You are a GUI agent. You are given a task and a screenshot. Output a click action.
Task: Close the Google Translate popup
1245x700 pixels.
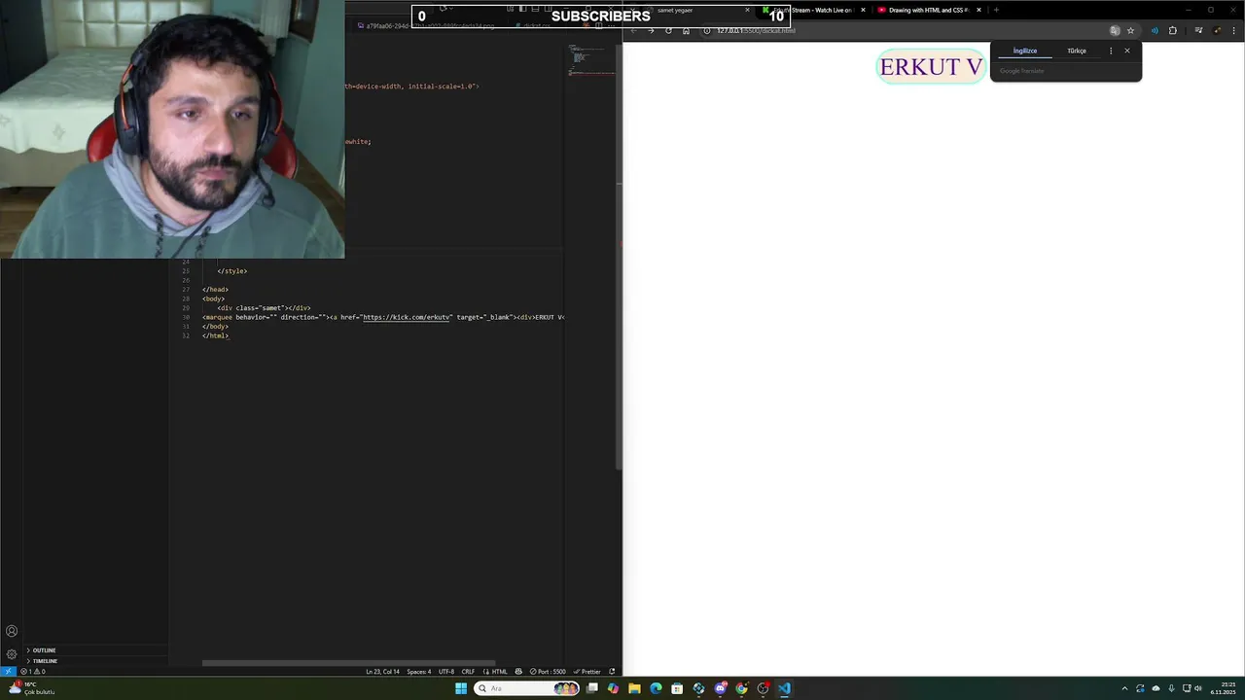[1127, 51]
